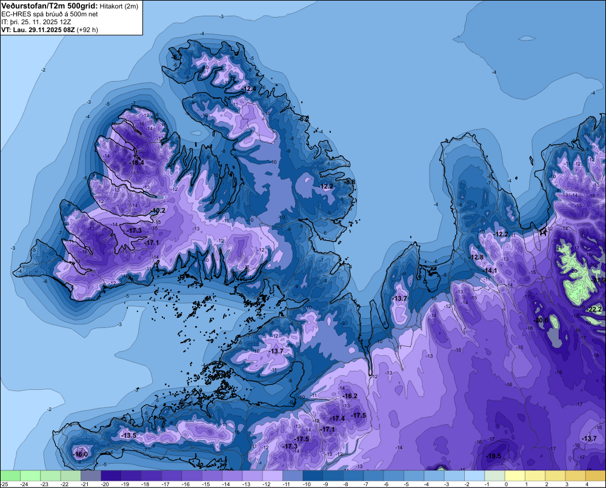Select the light green legend swatch above -25
The width and height of the screenshot is (606, 488).
(x=10, y=475)
